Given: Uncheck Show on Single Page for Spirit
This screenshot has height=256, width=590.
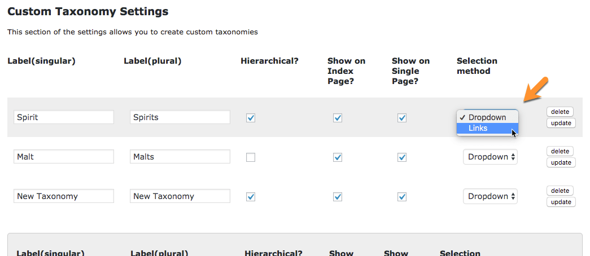Looking at the screenshot, I should [x=402, y=118].
